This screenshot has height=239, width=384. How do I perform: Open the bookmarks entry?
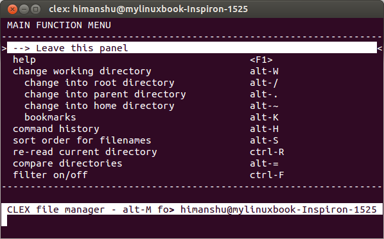point(50,117)
